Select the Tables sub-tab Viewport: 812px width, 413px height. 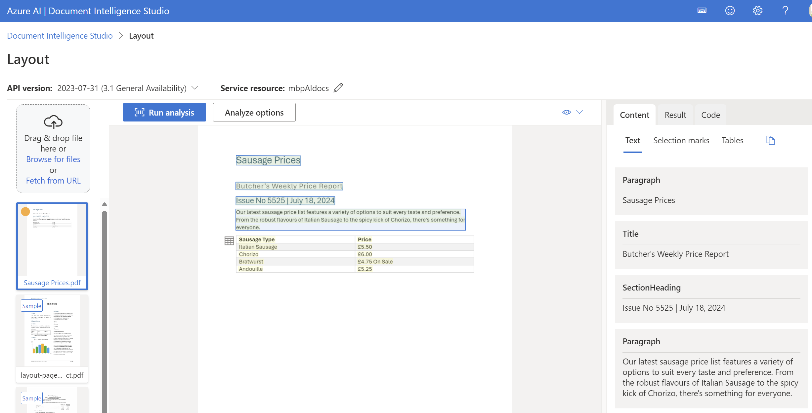(732, 140)
